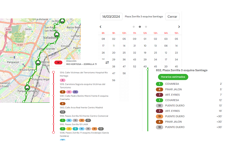Select the middle active pagination dot
The image size is (225, 141).
tap(140, 27)
